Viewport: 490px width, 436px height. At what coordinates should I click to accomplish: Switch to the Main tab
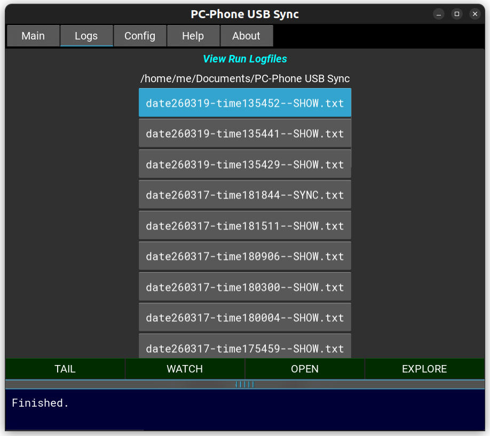pyautogui.click(x=33, y=36)
